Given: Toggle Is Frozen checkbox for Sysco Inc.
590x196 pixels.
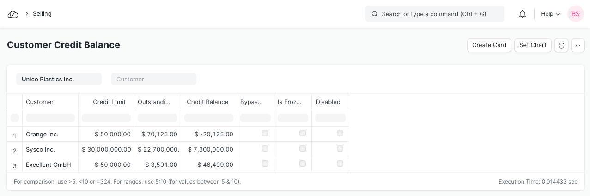Looking at the screenshot, I should point(302,149).
